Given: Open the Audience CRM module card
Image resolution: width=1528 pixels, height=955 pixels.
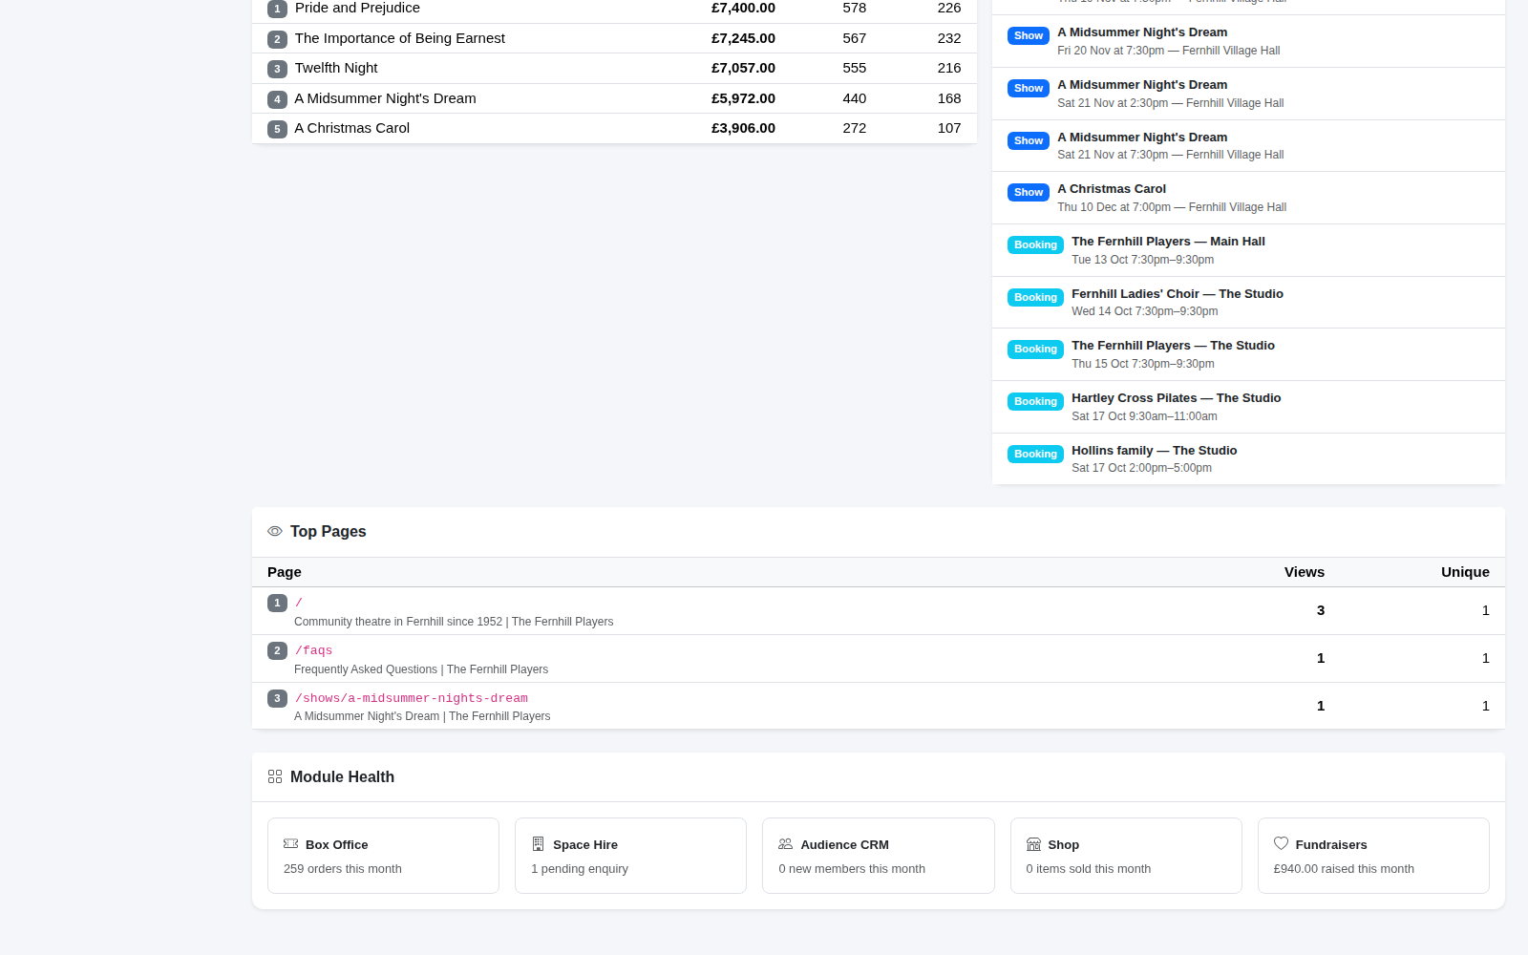Looking at the screenshot, I should tap(878, 856).
